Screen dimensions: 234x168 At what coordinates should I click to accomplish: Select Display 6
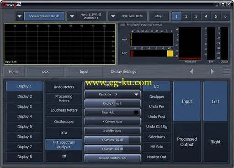(24, 137)
